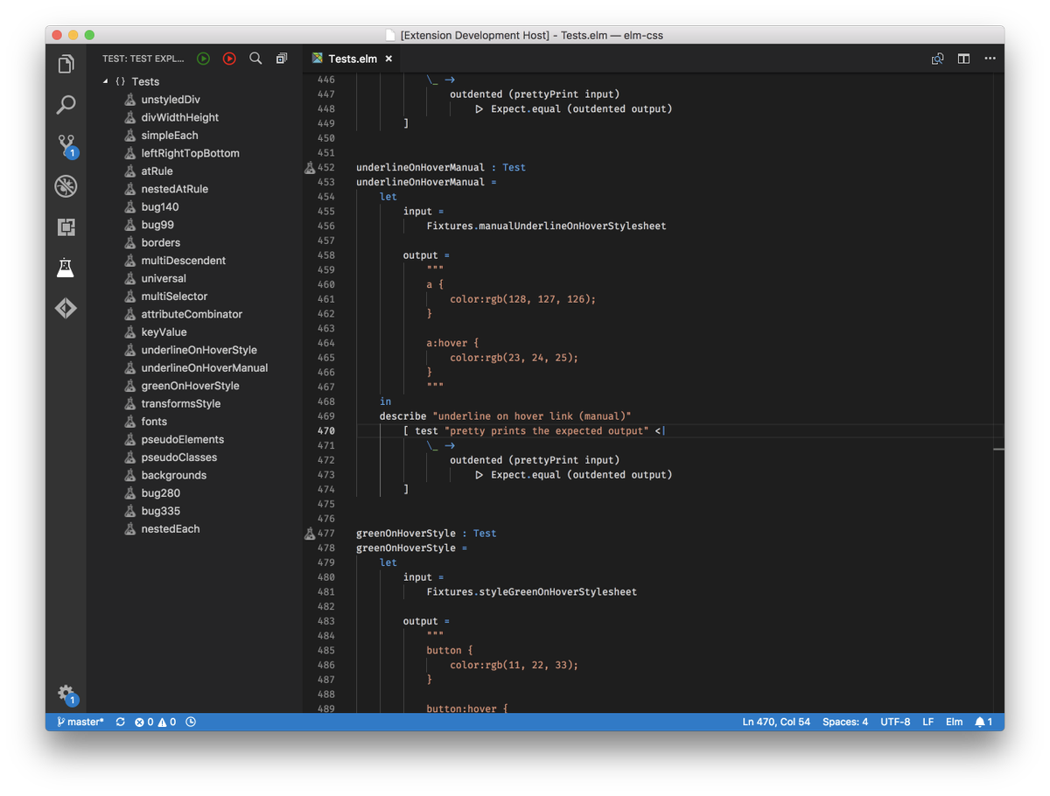Select the Tests.elm editor tab
The height and width of the screenshot is (796, 1050).
353,59
